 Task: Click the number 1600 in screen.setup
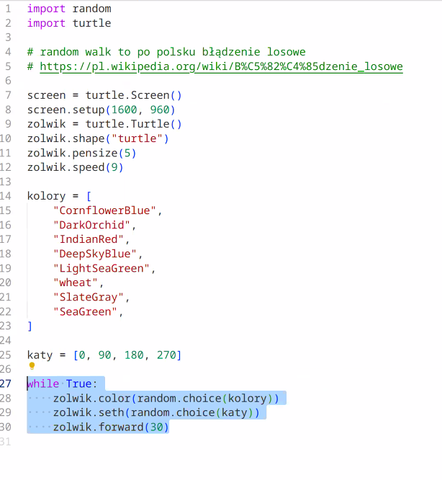pyautogui.click(x=124, y=110)
